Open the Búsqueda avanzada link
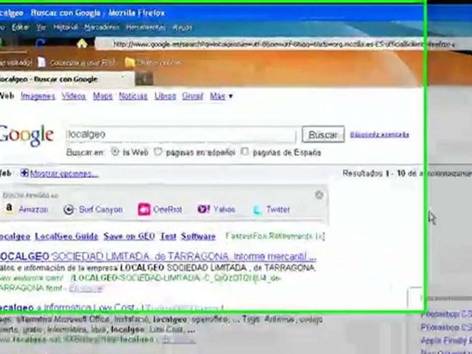 point(379,134)
